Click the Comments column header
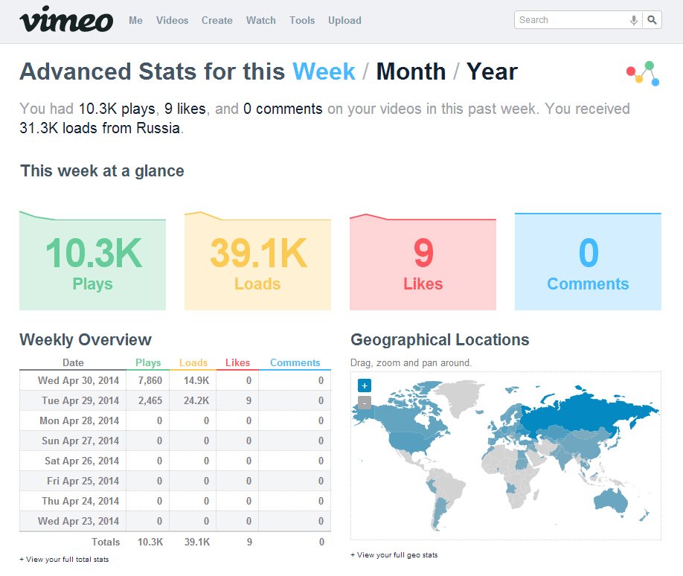This screenshot has width=683, height=576. point(295,362)
